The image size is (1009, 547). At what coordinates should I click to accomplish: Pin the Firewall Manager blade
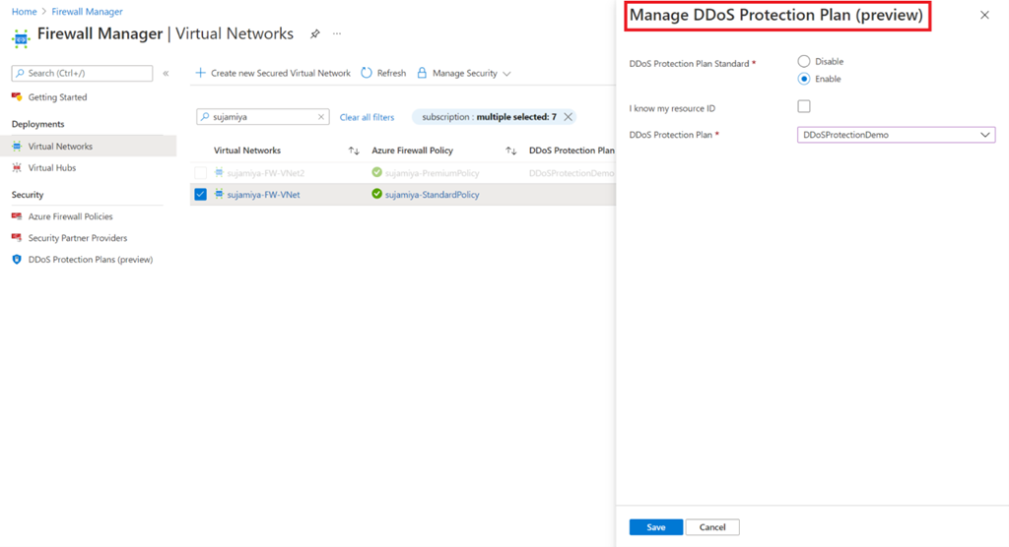314,34
